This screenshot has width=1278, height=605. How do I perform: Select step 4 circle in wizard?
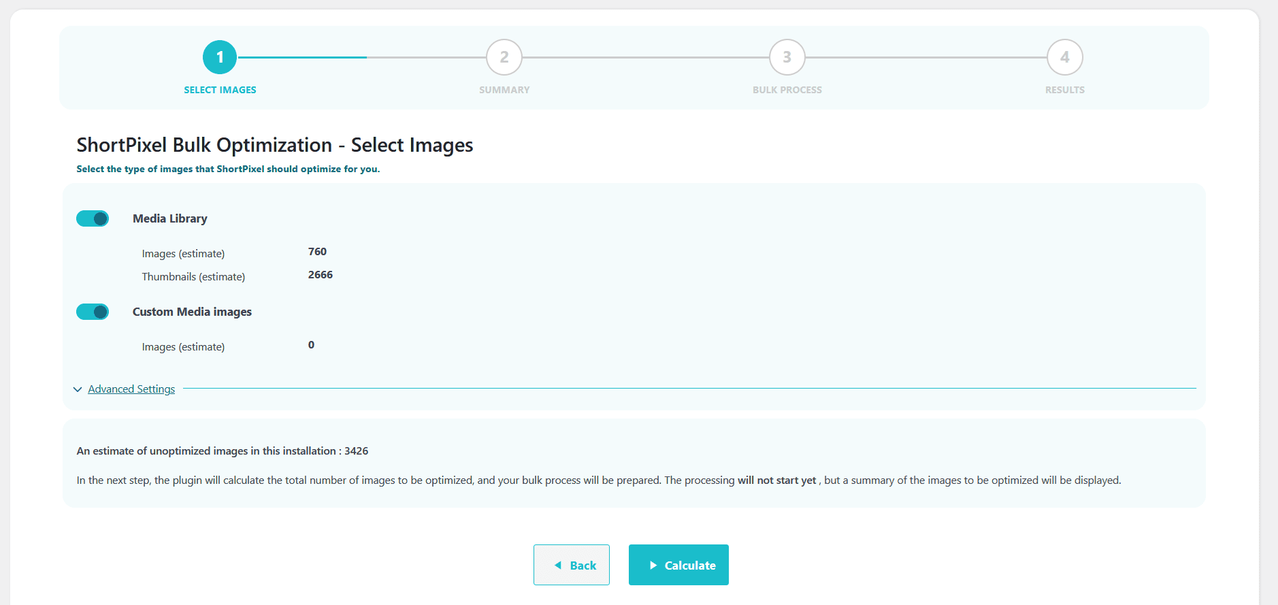coord(1065,57)
